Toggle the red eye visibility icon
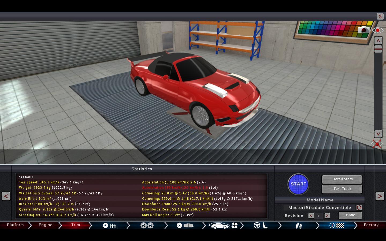Viewport: 386px width, 241px height. tap(377, 30)
